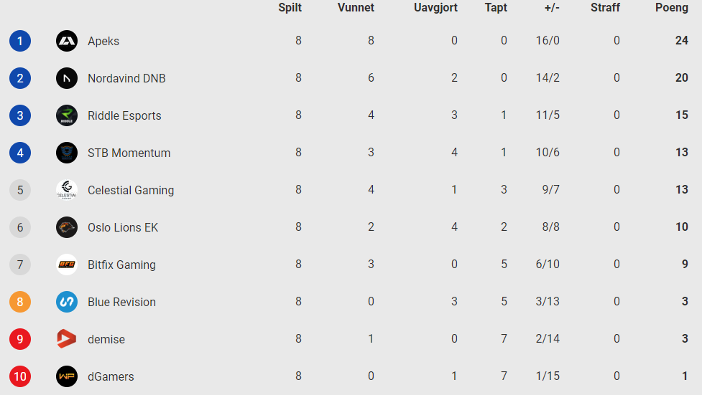This screenshot has height=395, width=702.
Task: Sort table by the Poeng column header
Action: tap(672, 8)
